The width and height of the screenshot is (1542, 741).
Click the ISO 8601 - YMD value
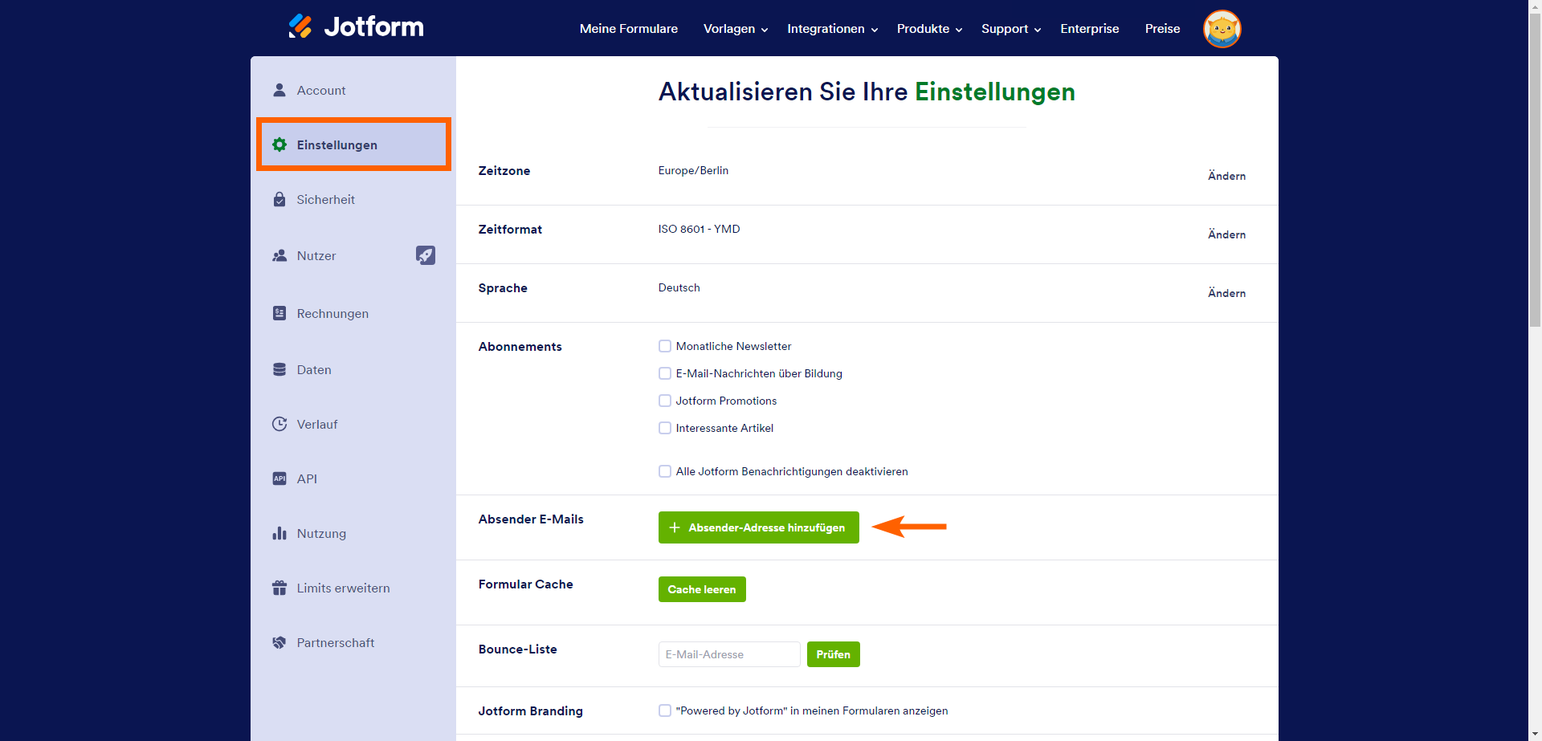tap(699, 229)
